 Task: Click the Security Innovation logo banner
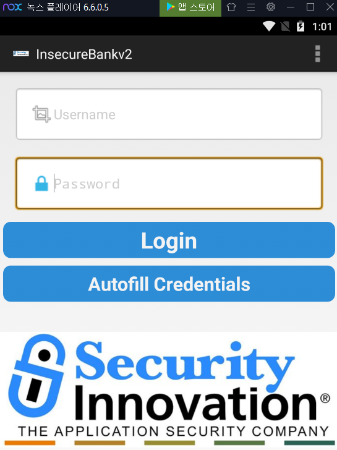click(169, 389)
